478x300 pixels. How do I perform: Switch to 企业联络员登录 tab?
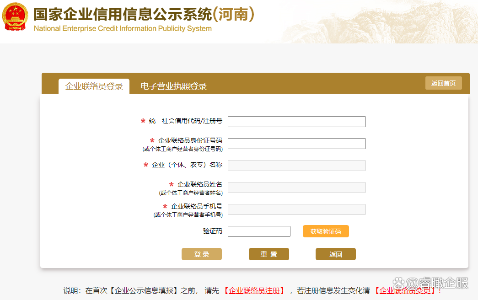(x=94, y=86)
